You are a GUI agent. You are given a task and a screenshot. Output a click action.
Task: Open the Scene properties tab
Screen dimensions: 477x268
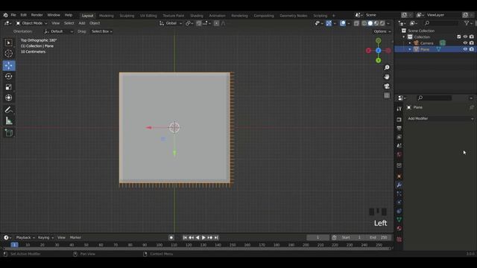coord(399,146)
